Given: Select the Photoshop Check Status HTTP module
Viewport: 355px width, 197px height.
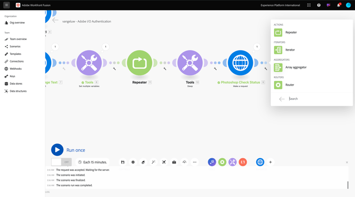Looking at the screenshot, I should pos(240,63).
